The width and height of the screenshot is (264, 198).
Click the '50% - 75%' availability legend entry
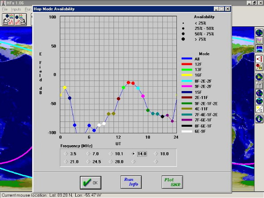click(x=205, y=34)
